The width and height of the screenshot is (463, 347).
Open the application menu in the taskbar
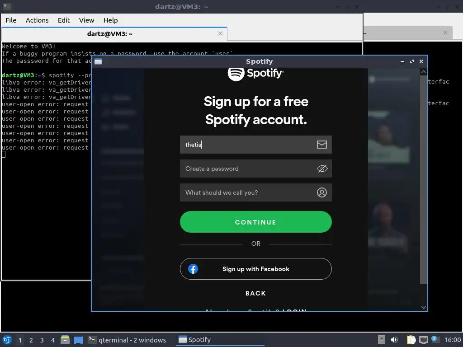click(7, 340)
